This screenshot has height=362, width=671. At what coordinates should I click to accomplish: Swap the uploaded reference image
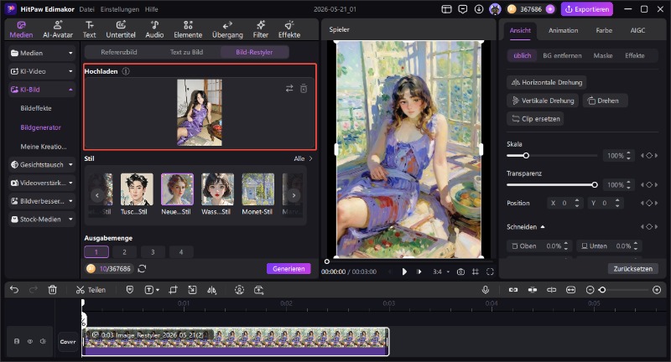289,89
